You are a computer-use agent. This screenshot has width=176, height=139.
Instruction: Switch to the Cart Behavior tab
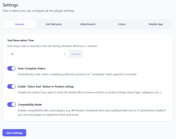[x=53, y=24]
